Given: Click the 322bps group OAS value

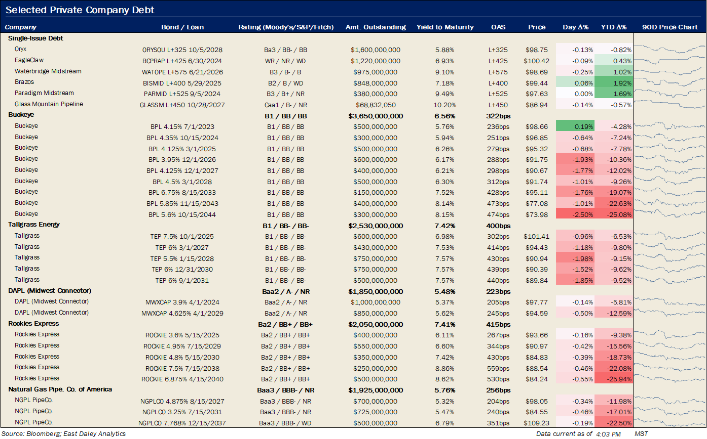Looking at the screenshot, I should [x=498, y=116].
